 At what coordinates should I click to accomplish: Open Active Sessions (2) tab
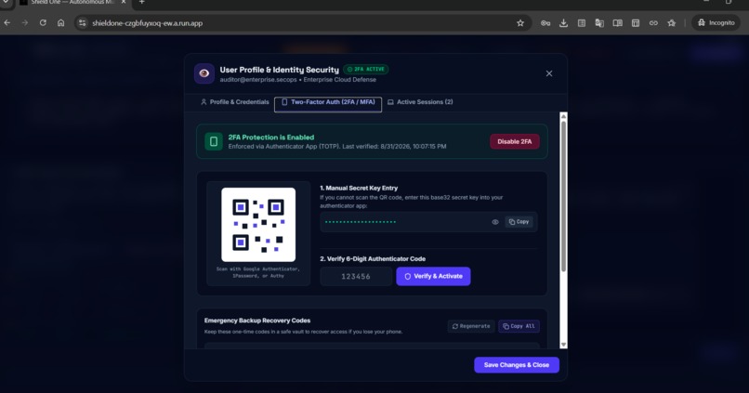pos(420,102)
